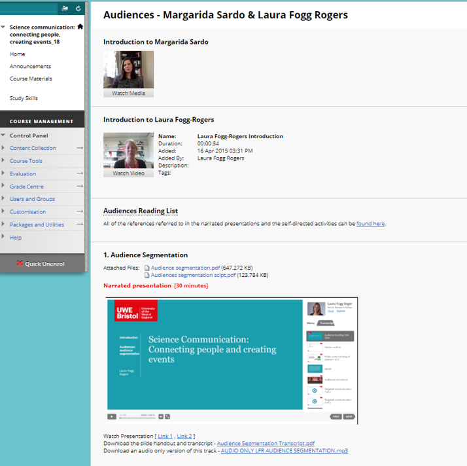Screen dimensions: 467x466
Task: Click the refresh icon in the sidebar header
Action: click(x=78, y=9)
